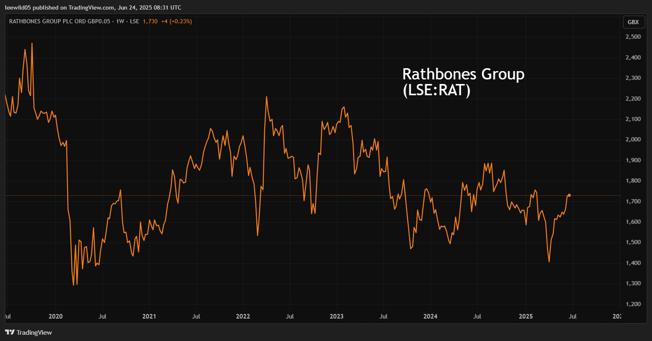
Task: Click the 1,730 last price value
Action: [x=150, y=21]
